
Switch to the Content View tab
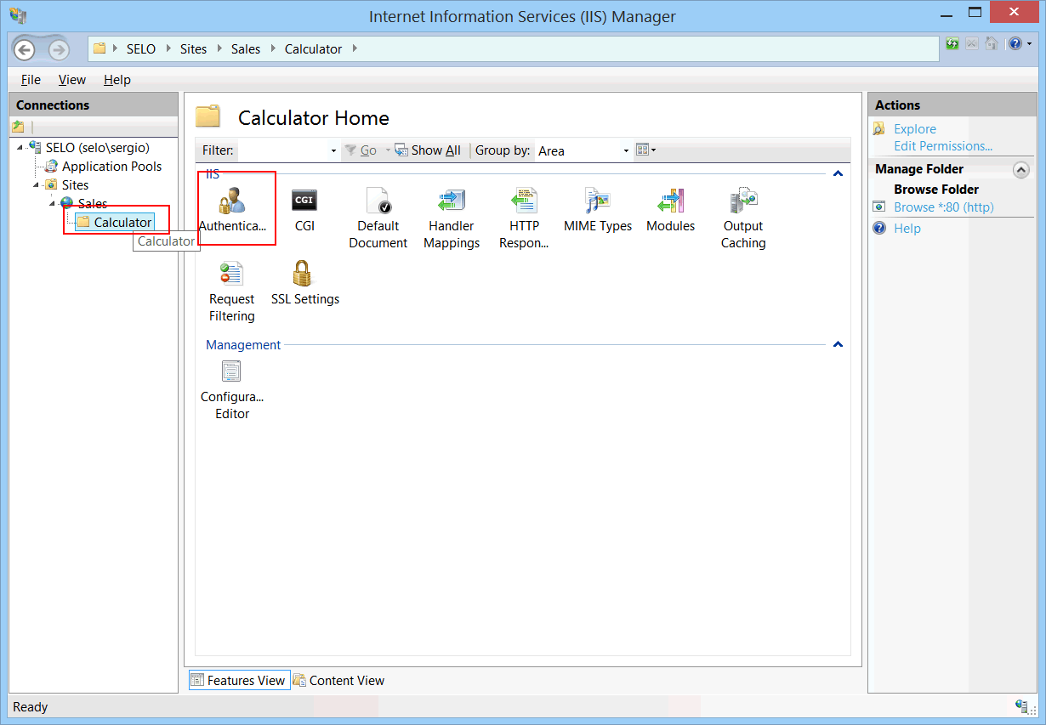pos(338,680)
